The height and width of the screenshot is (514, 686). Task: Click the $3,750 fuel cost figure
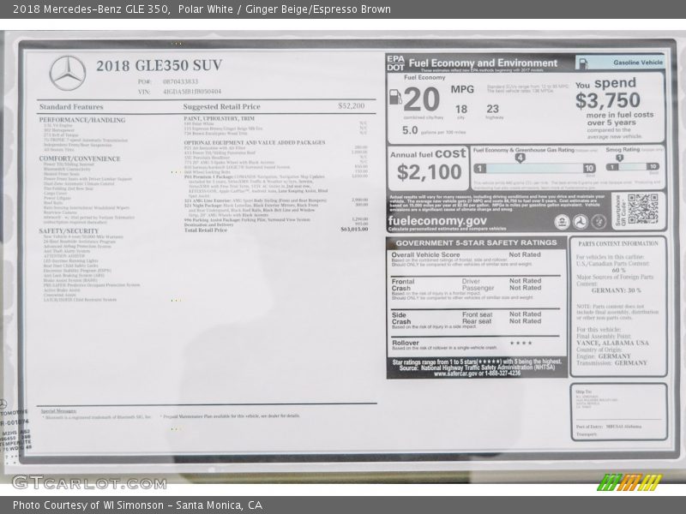pyautogui.click(x=608, y=100)
